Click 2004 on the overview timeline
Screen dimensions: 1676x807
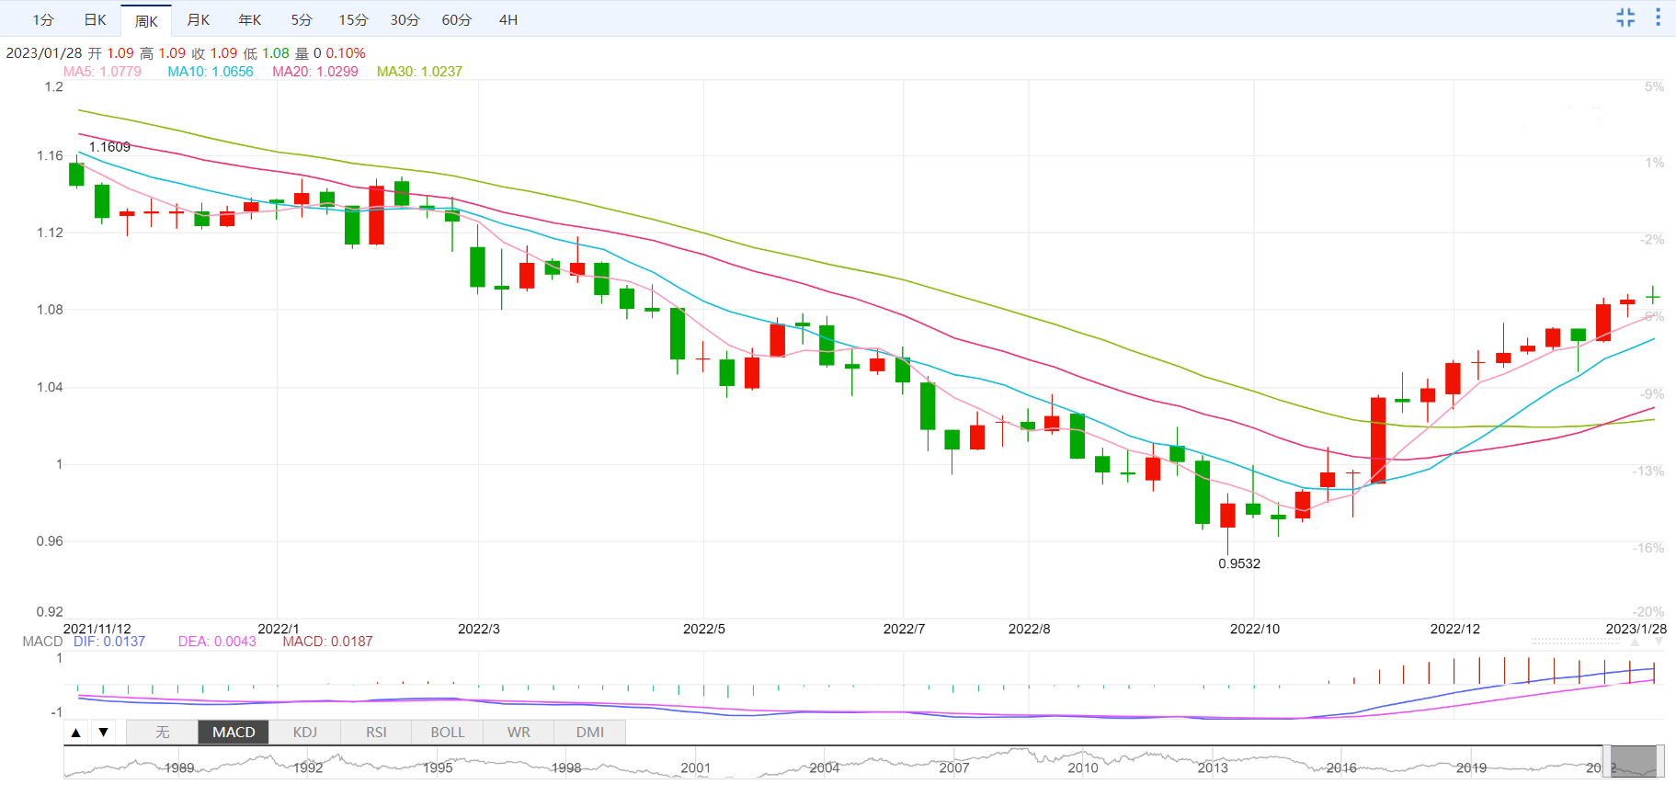pos(824,767)
